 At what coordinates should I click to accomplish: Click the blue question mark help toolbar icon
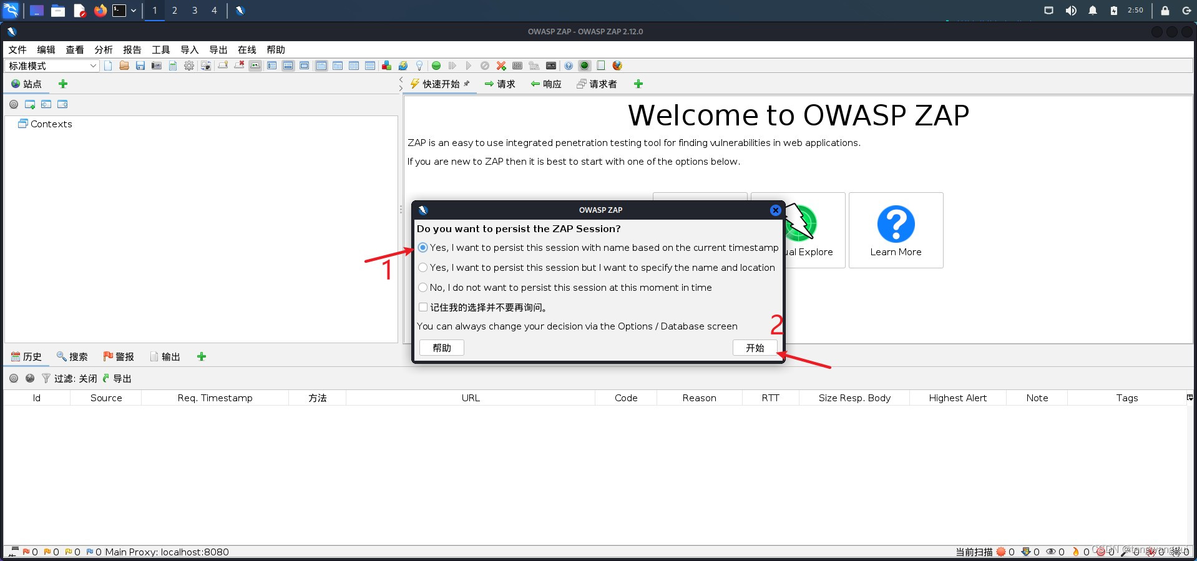pos(569,66)
